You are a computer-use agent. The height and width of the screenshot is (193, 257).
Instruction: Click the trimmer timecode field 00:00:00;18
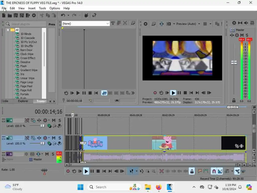(75, 101)
